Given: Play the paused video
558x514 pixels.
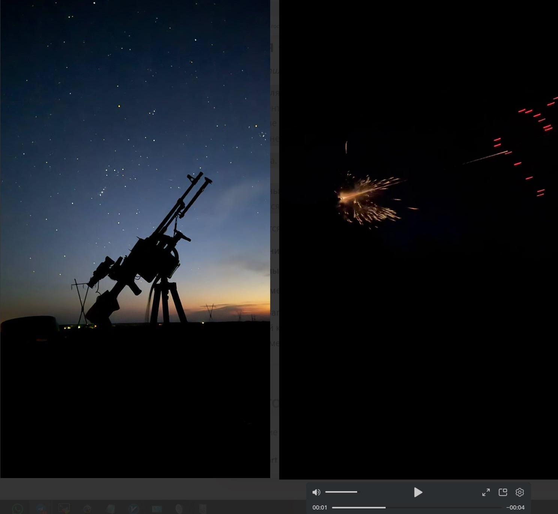Looking at the screenshot, I should 418,492.
